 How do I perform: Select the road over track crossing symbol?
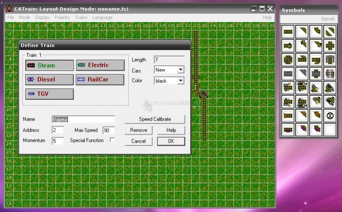316,74
